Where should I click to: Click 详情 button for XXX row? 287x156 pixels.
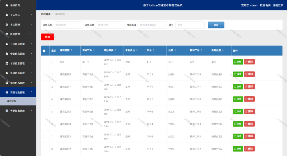[238, 62]
